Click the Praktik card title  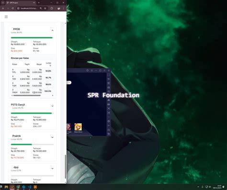tap(17, 136)
